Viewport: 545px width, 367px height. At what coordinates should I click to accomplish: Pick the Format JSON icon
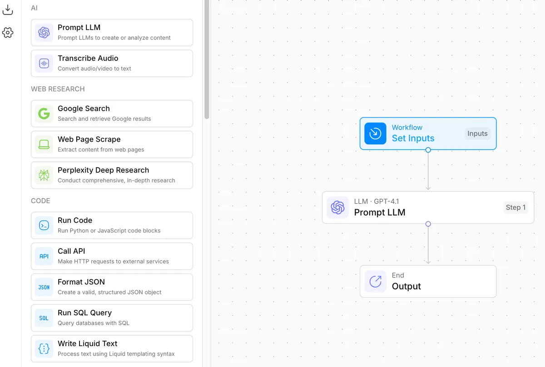[x=44, y=287]
